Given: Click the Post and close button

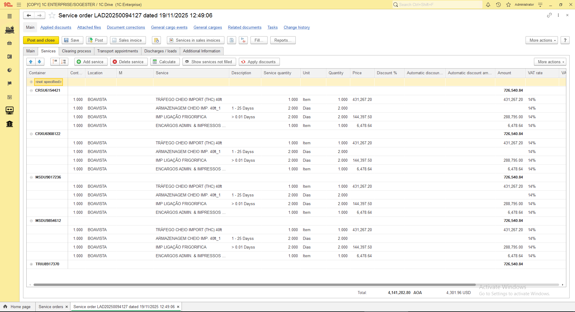Looking at the screenshot, I should [x=41, y=40].
